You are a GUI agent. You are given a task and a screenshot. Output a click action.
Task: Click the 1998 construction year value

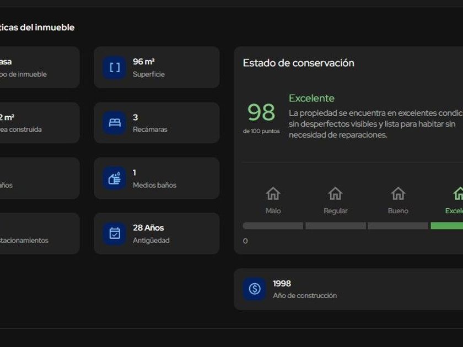pos(282,284)
